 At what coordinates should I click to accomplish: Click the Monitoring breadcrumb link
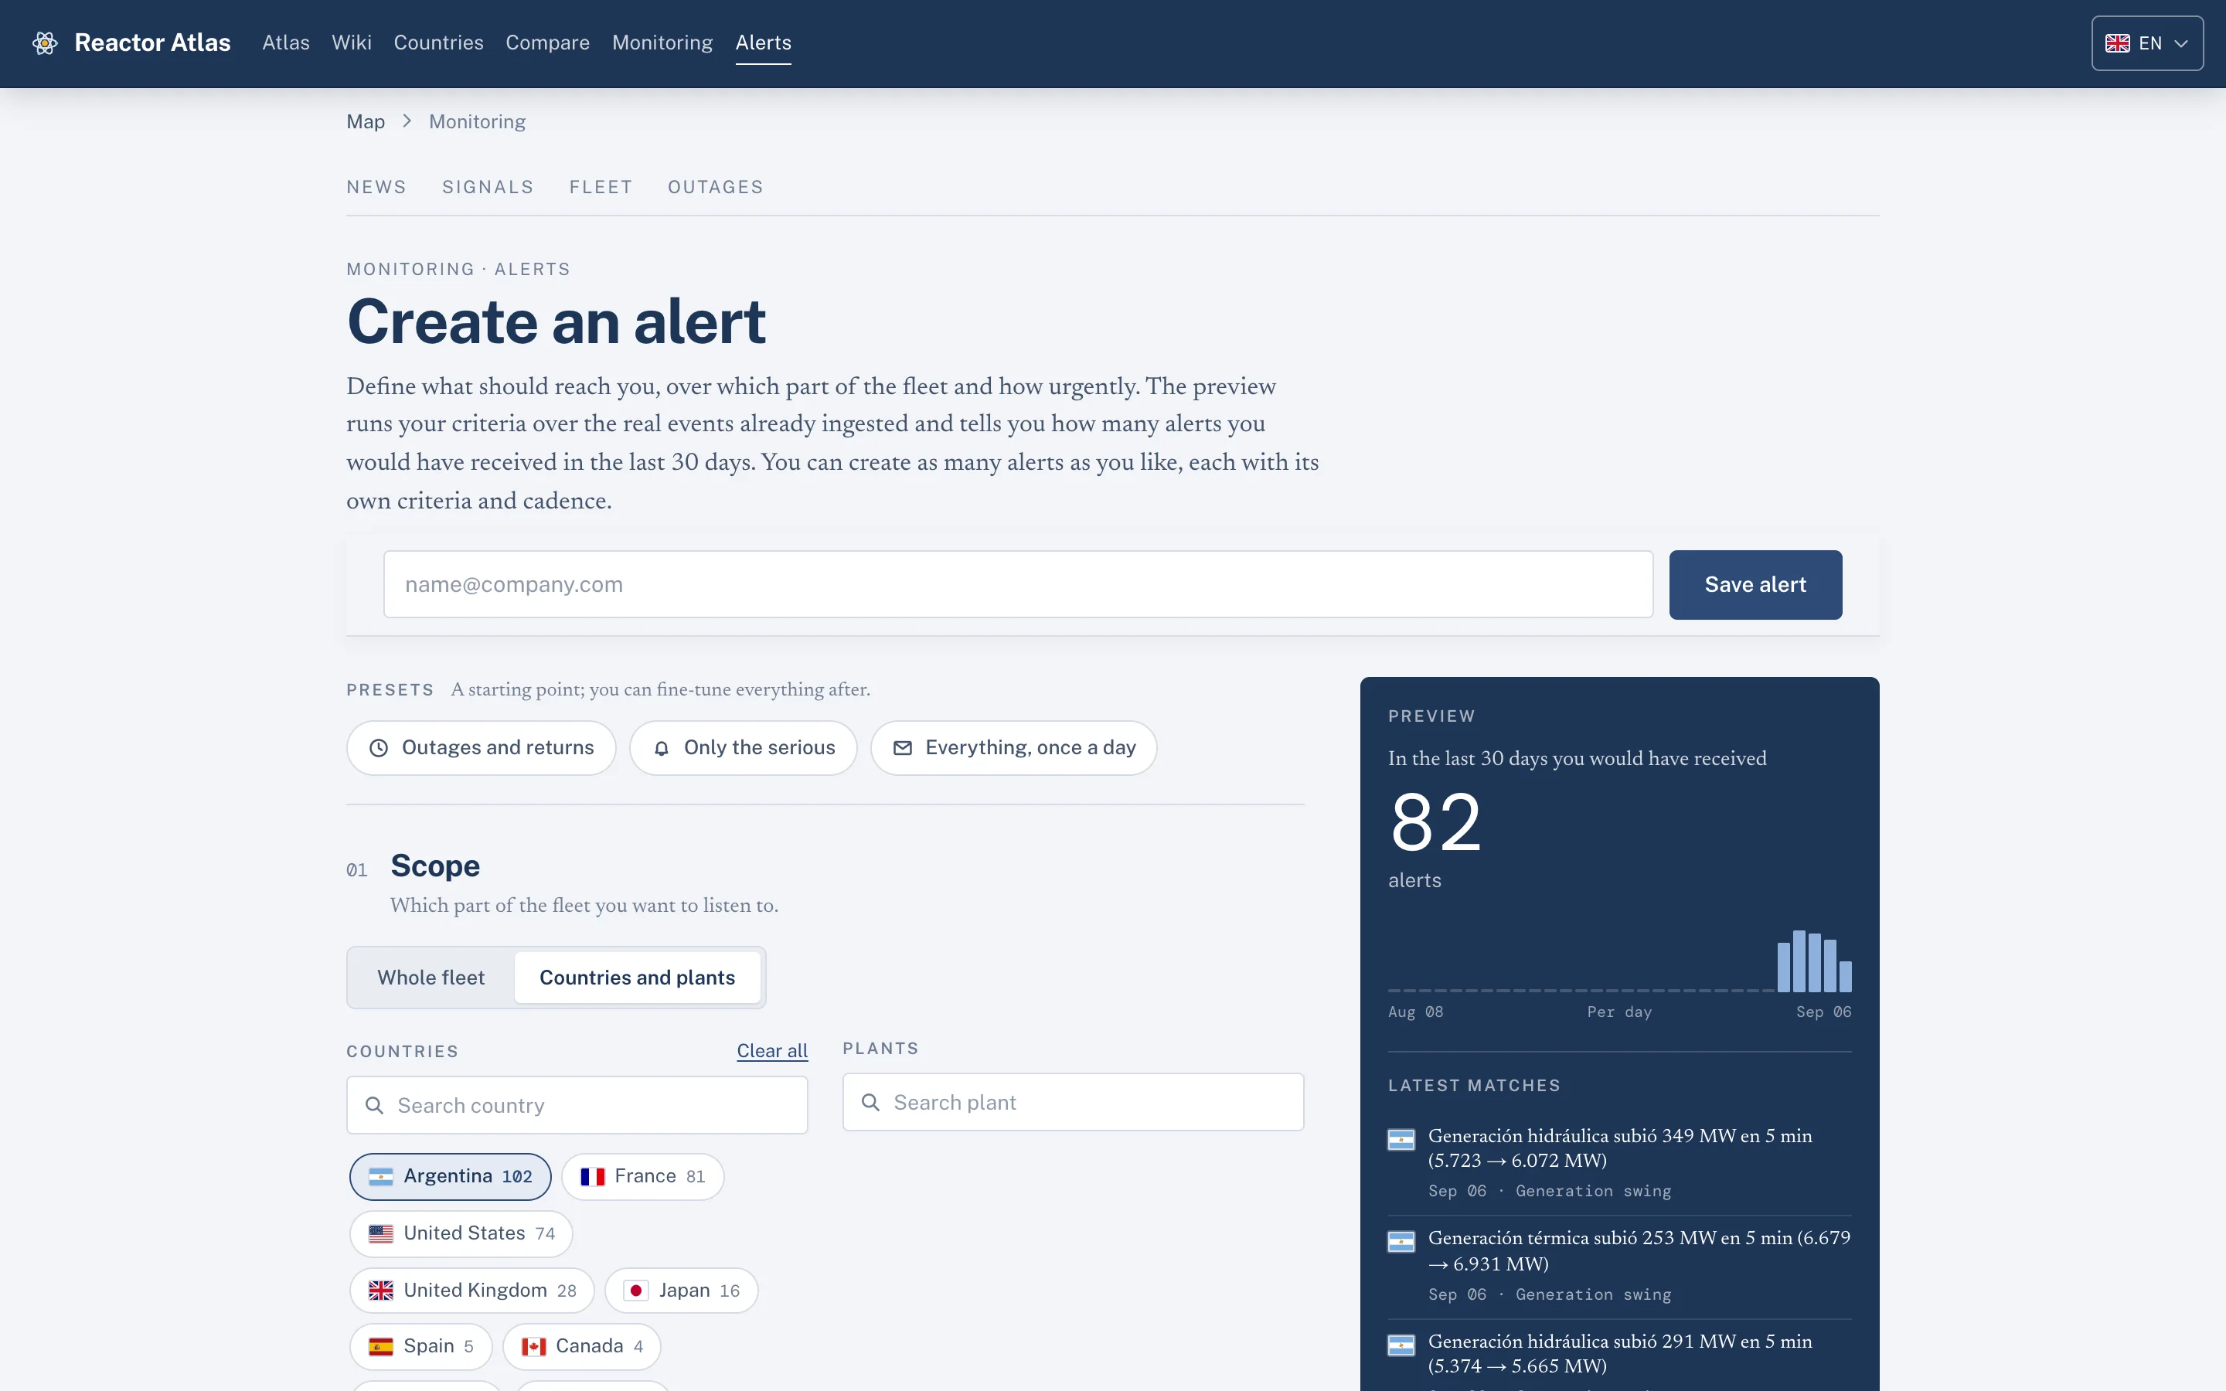478,121
